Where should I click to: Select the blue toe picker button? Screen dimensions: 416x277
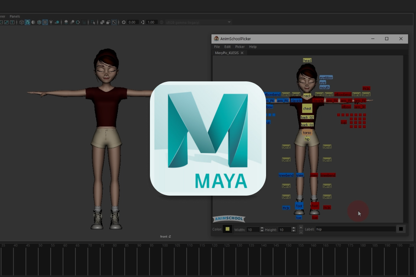point(299,218)
